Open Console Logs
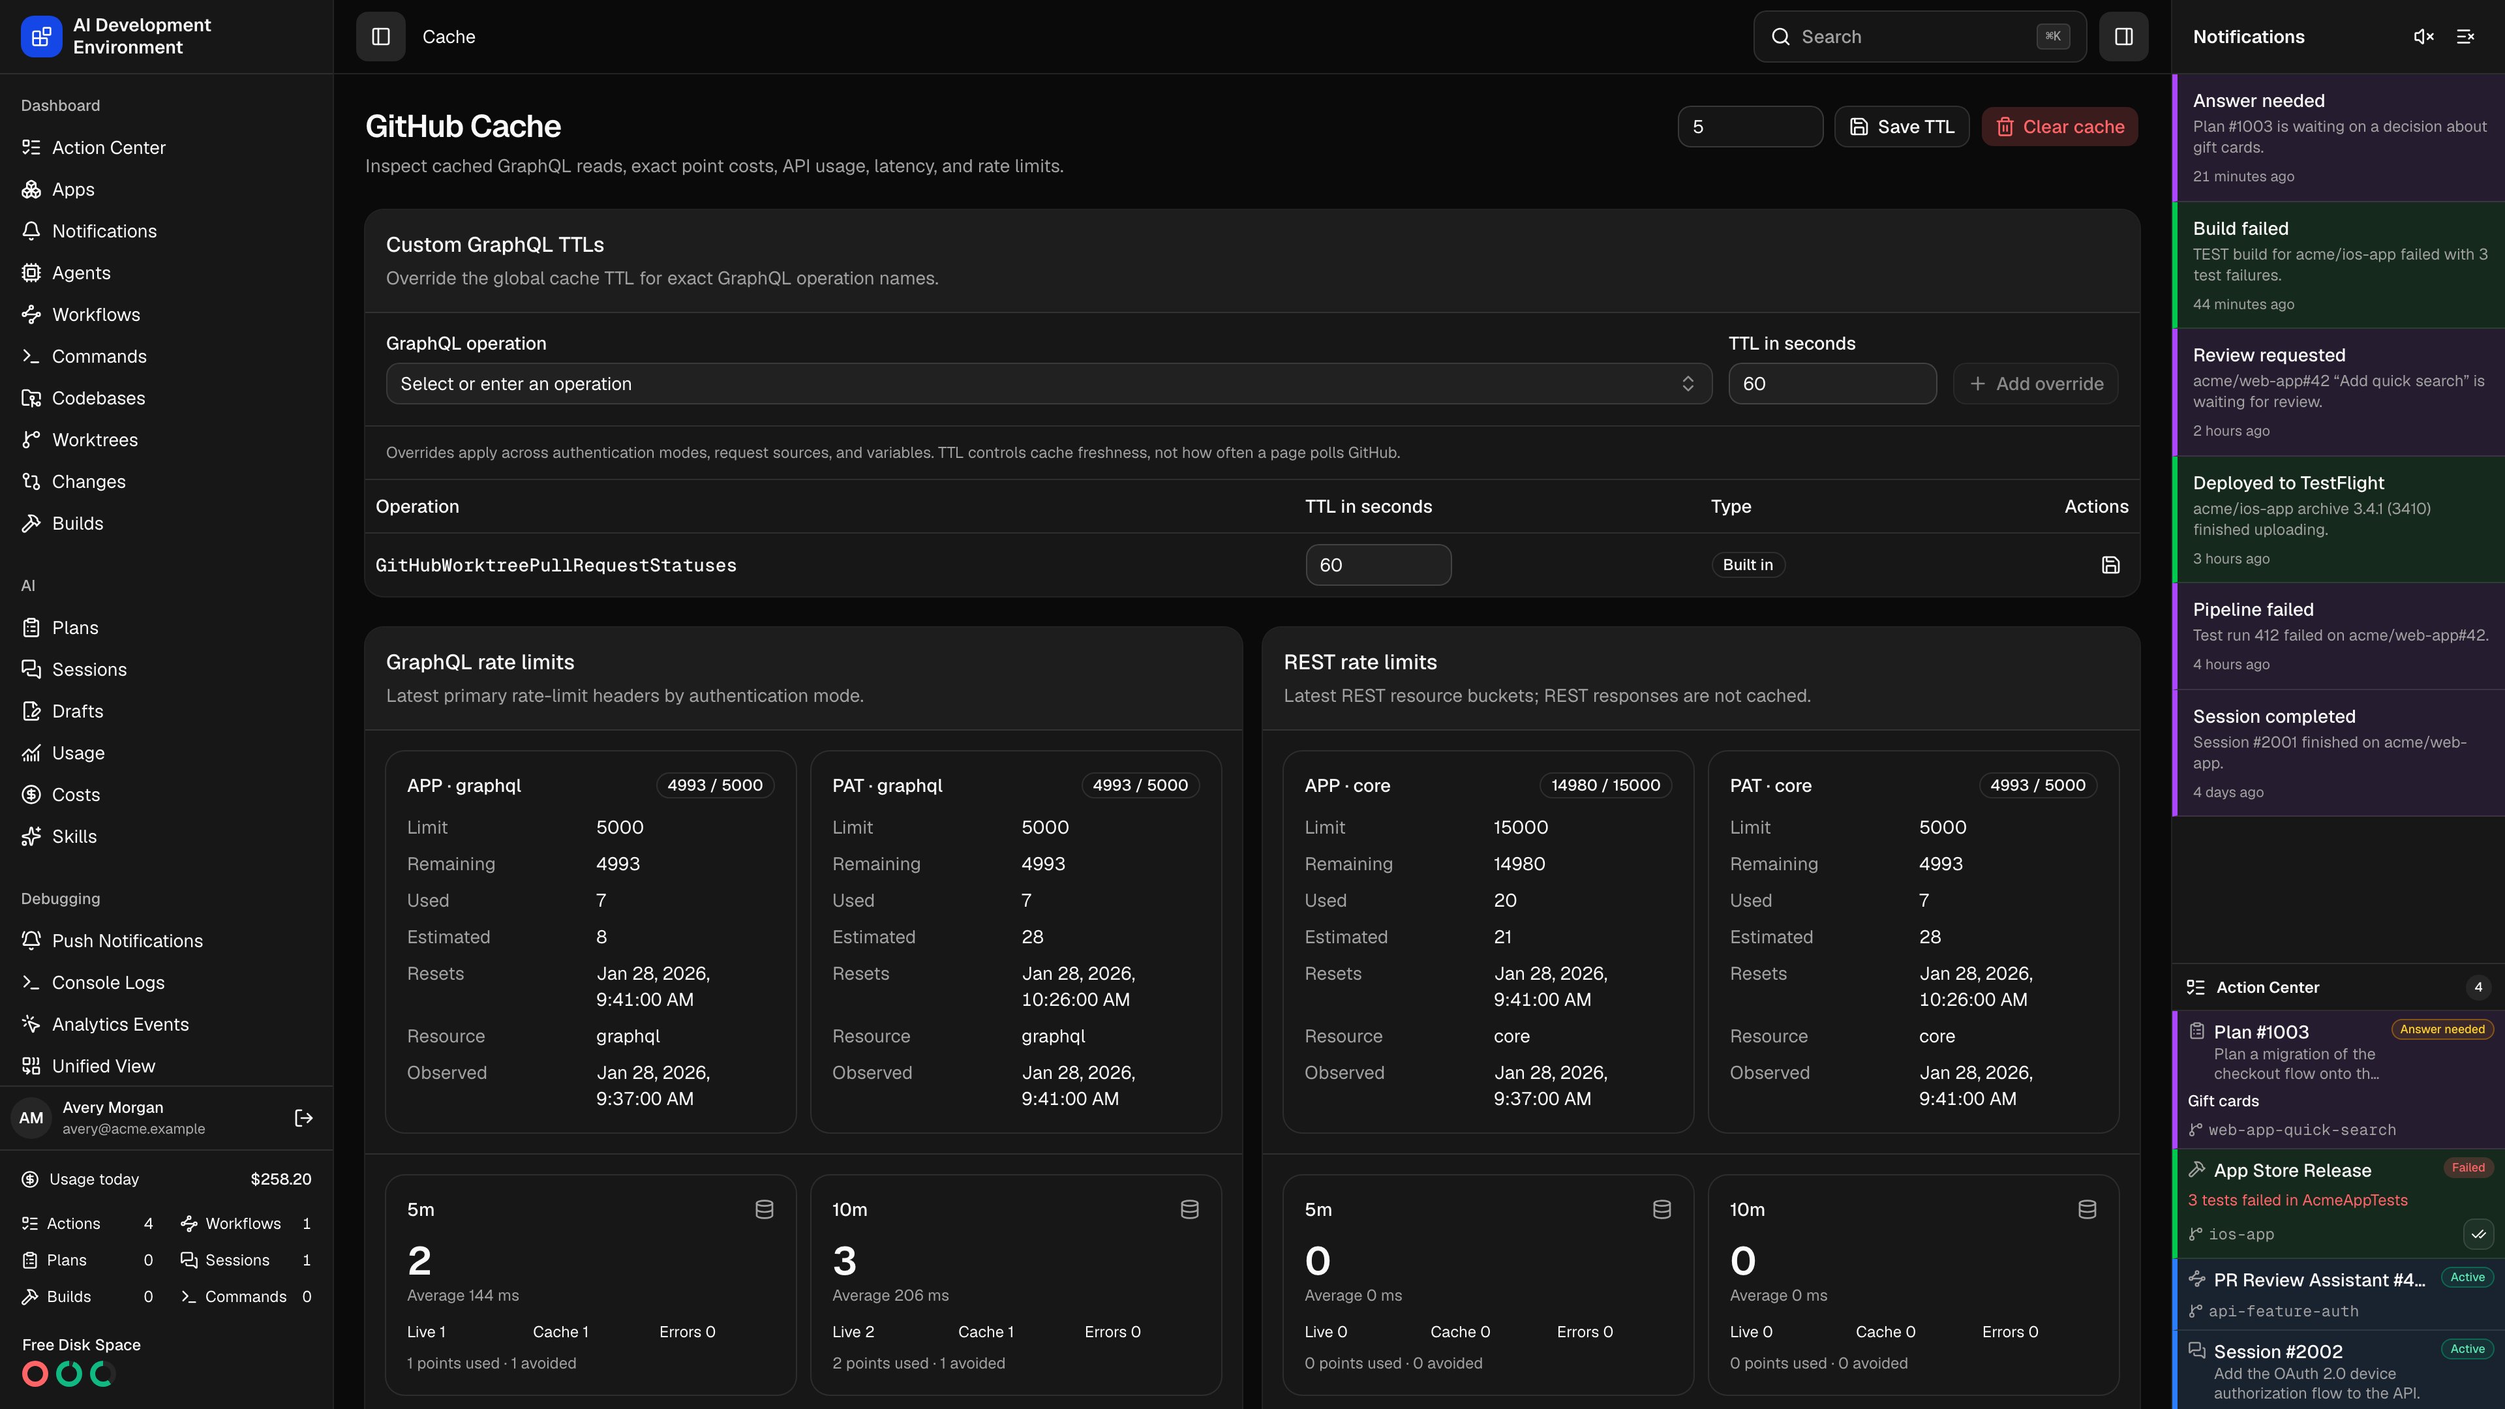2505x1409 pixels. (x=166, y=983)
